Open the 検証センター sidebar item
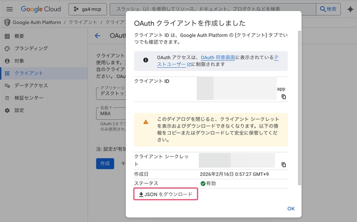357x222 pixels. [x=44, y=98]
